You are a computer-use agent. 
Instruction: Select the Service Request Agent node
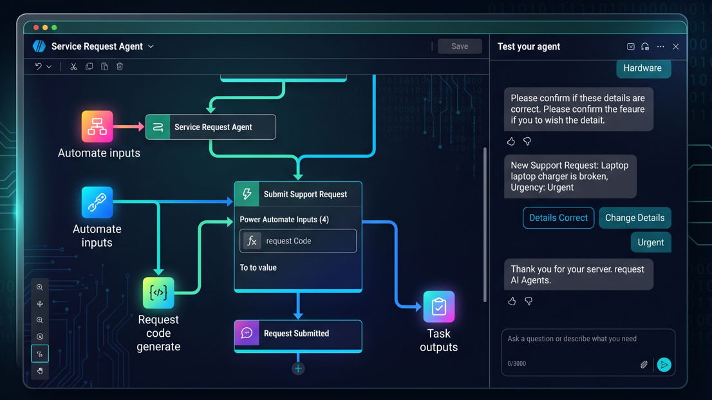(211, 127)
